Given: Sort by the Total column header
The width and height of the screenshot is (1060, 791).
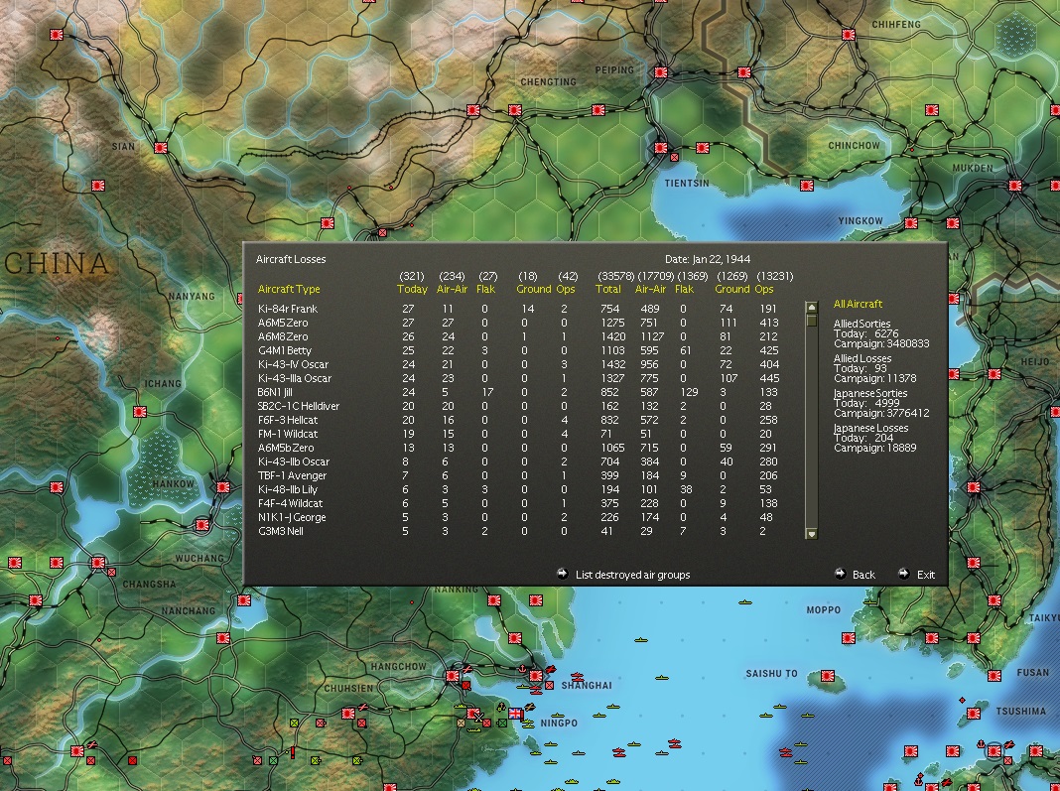Looking at the screenshot, I should [607, 290].
